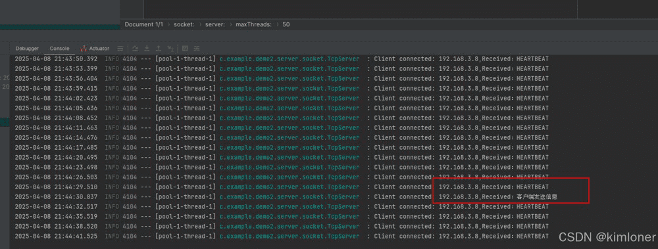Click the Trace Current Stream Chain icon
This screenshot has height=249, width=658.
point(196,49)
